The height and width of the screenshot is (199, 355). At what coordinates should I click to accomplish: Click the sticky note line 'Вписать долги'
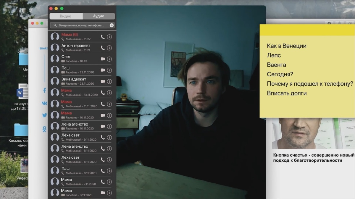287,93
